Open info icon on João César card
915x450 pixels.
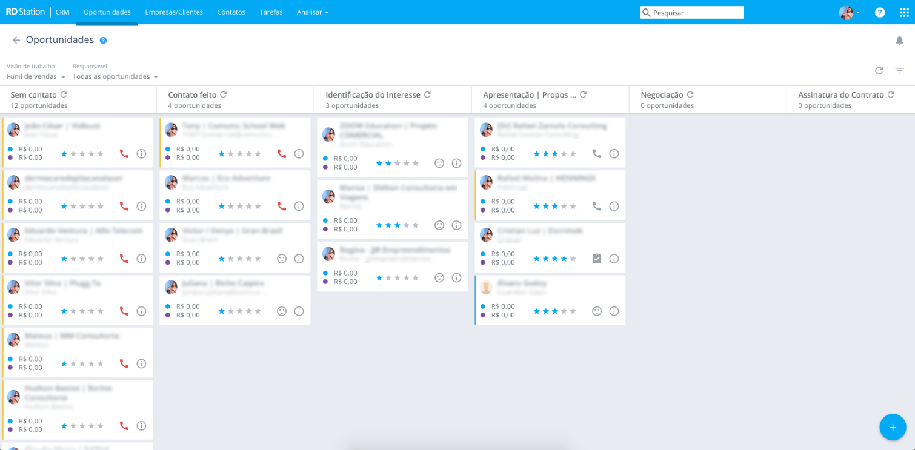[x=141, y=153]
